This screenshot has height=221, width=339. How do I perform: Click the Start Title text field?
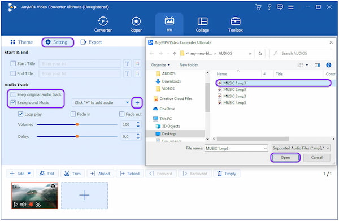80,63
